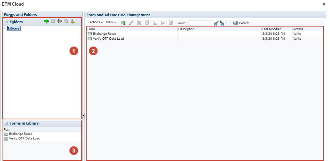Click the Verify QTP Data Load icon in main grid
The height and width of the screenshot is (161, 330).
pyautogui.click(x=90, y=38)
